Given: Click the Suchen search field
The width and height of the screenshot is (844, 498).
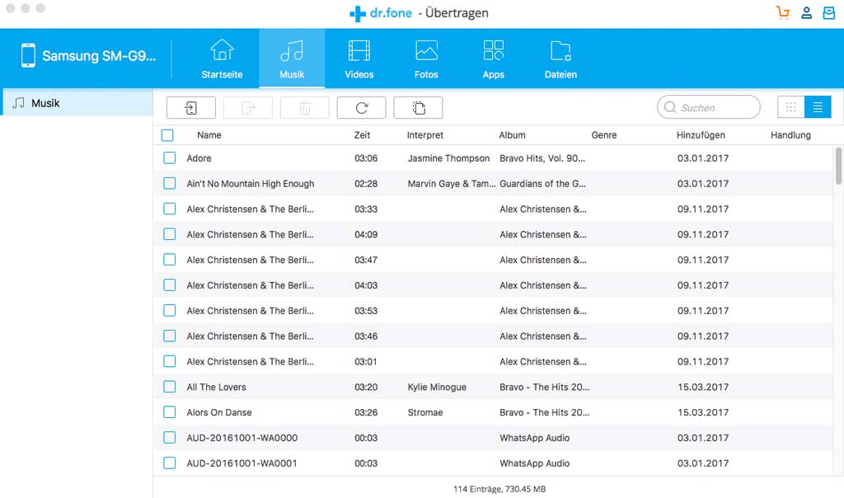Looking at the screenshot, I should 709,107.
